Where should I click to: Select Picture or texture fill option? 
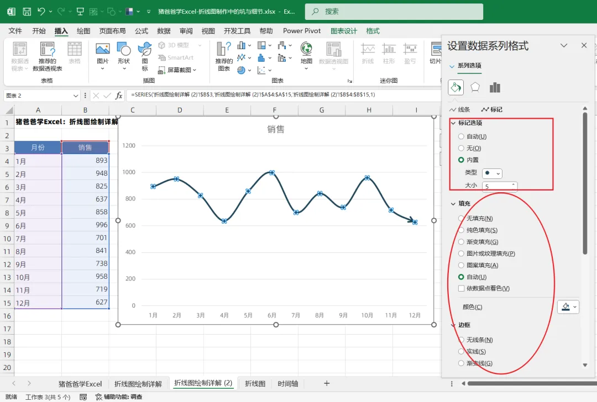[x=461, y=253]
